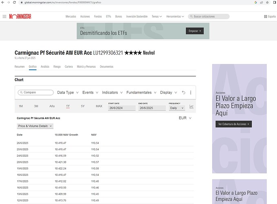This screenshot has height=204, width=277.
Task: Open Inversión Sostenible in the navigation
Action: pos(137,16)
